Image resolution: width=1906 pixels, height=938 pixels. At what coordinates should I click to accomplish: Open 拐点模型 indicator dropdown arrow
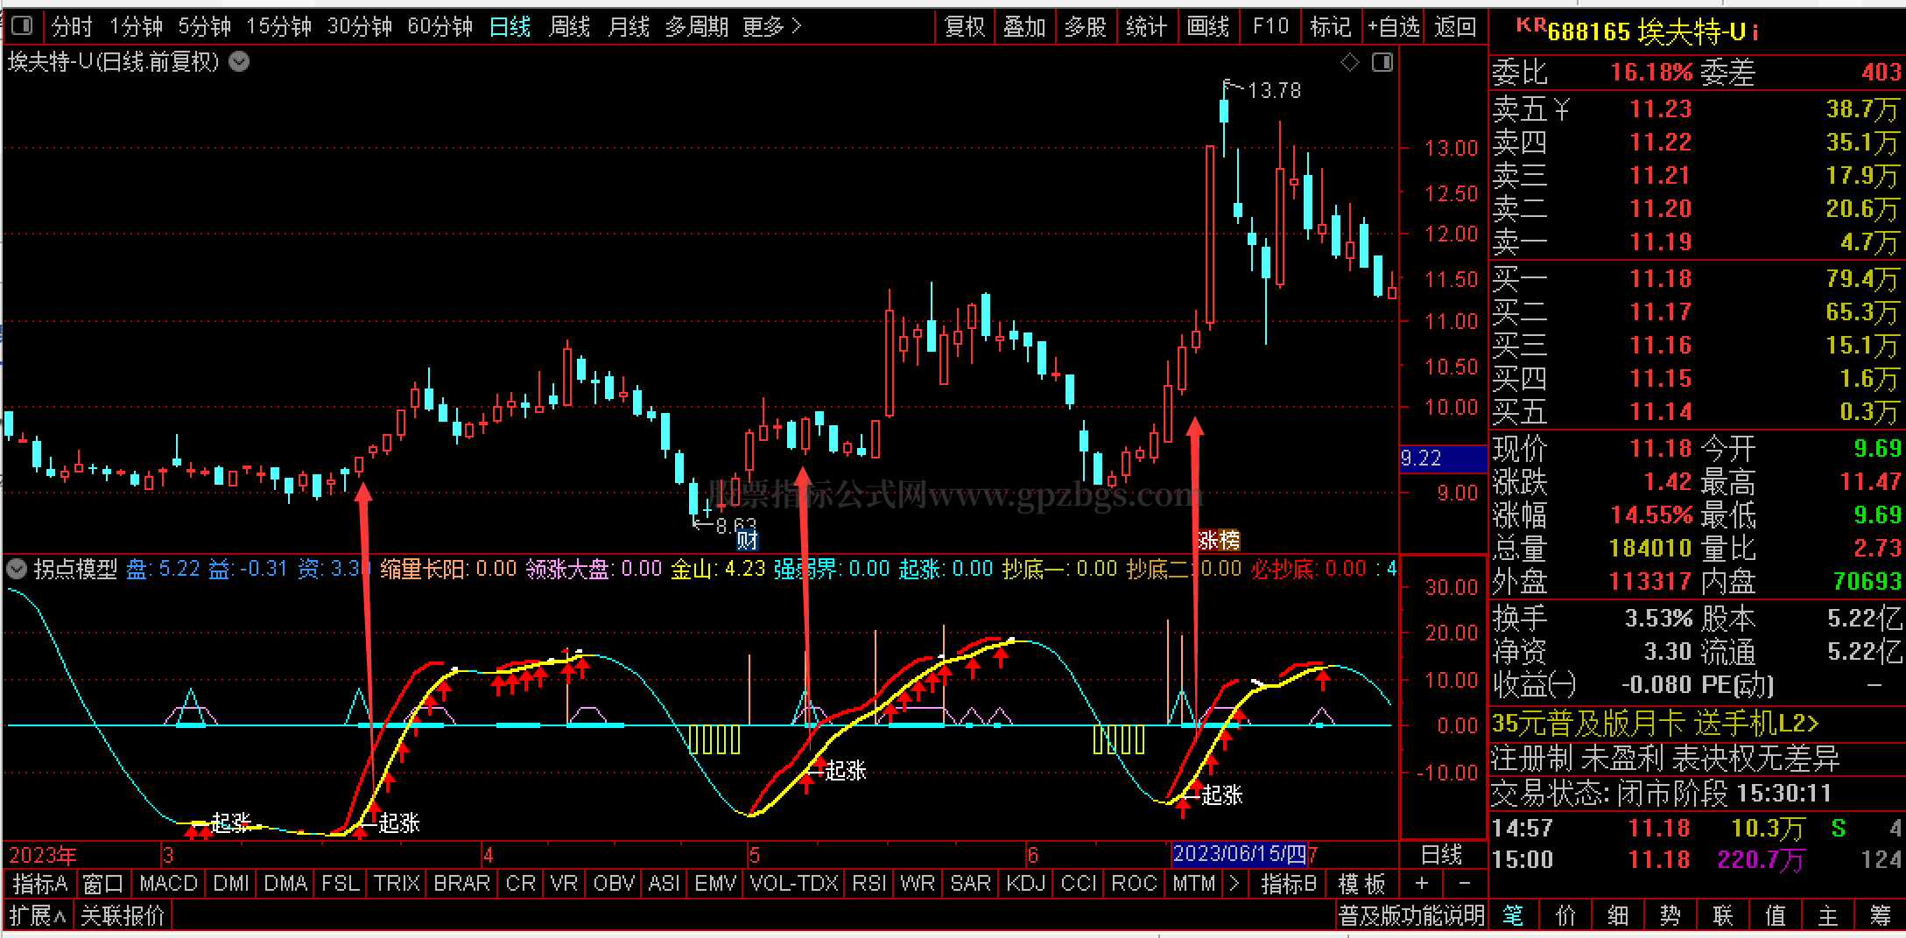(x=17, y=569)
